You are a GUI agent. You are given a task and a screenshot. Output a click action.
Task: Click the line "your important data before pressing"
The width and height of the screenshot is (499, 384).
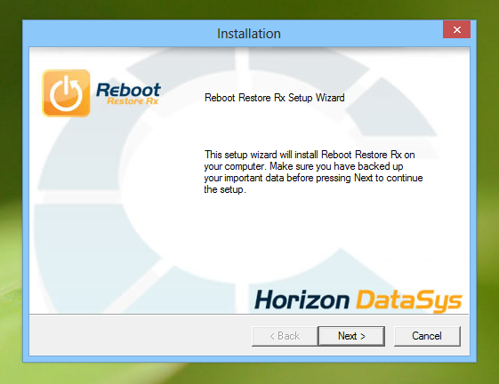pyautogui.click(x=313, y=178)
